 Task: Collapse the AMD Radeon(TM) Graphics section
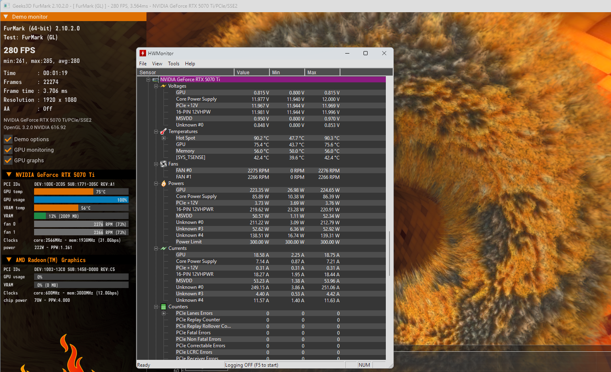(x=9, y=260)
